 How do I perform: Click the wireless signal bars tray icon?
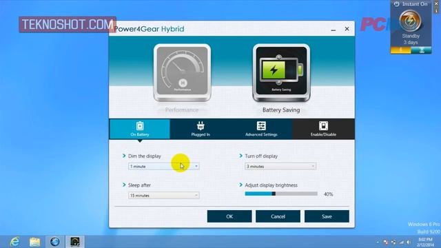click(x=401, y=242)
